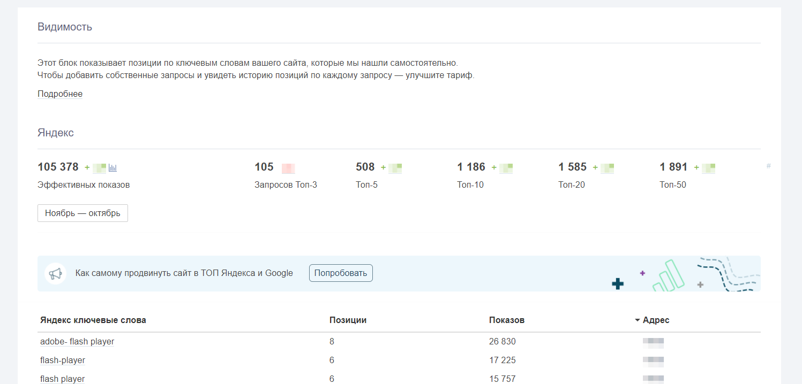Open the flash-player keyword link
The image size is (802, 384).
(x=63, y=360)
